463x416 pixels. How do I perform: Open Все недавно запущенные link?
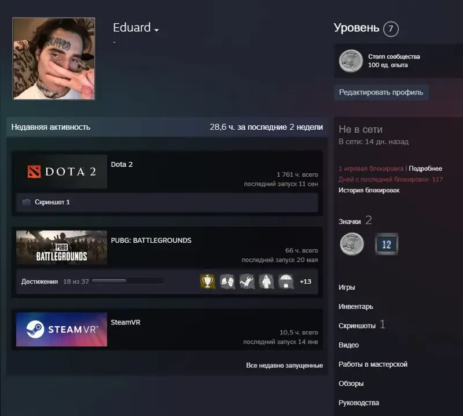point(284,366)
